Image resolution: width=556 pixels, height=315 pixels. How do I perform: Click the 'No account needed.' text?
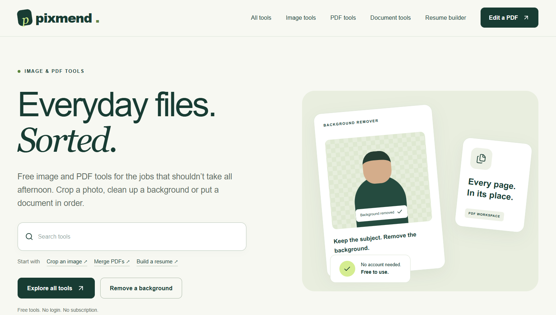tap(381, 264)
